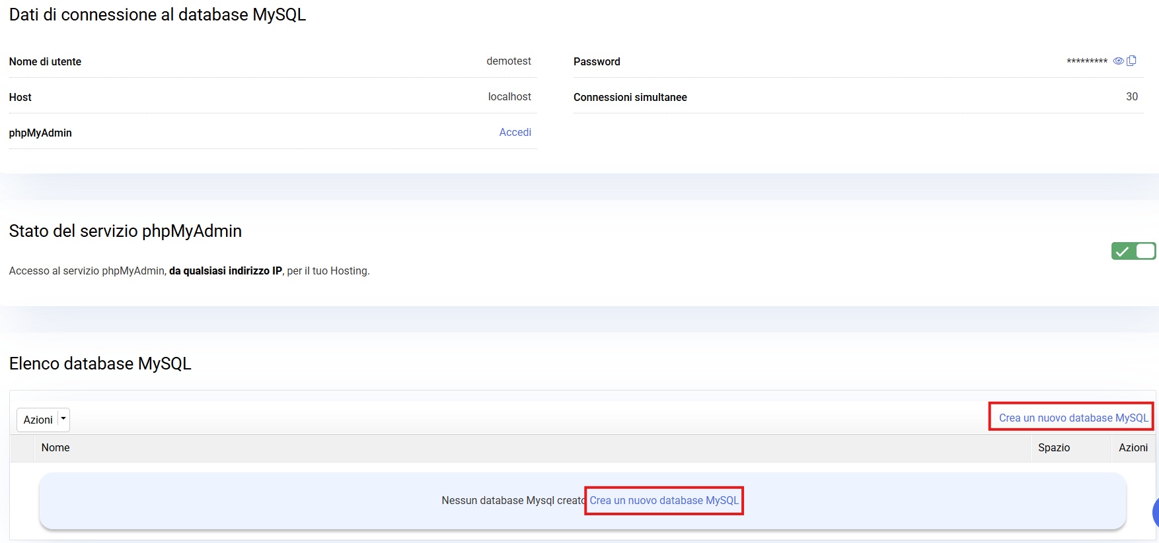Click the create database link in the empty notice

click(x=664, y=500)
